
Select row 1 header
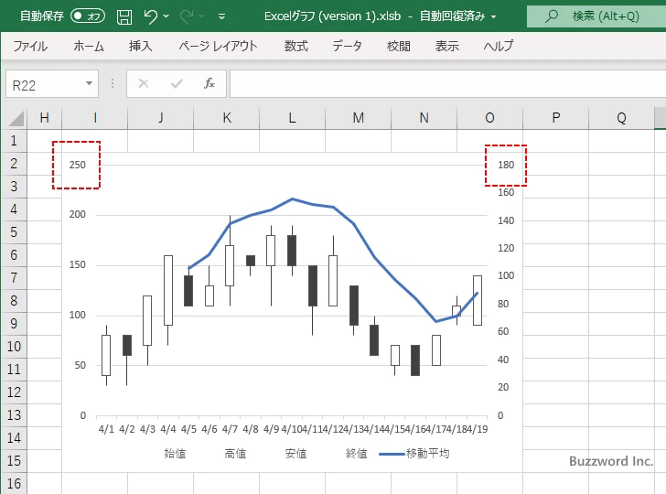14,141
